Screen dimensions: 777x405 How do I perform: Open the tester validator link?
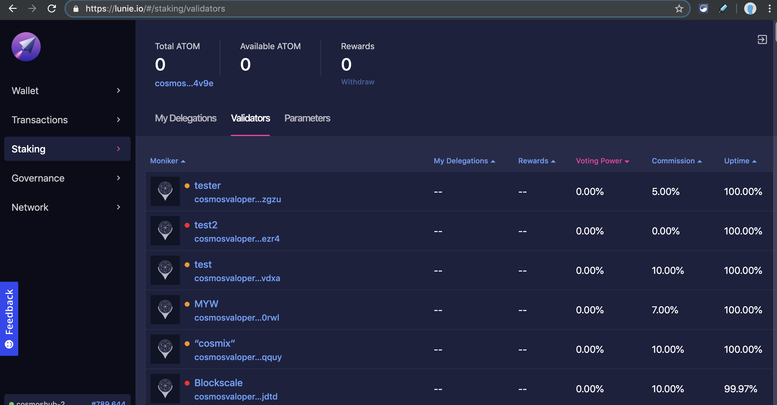click(x=207, y=185)
